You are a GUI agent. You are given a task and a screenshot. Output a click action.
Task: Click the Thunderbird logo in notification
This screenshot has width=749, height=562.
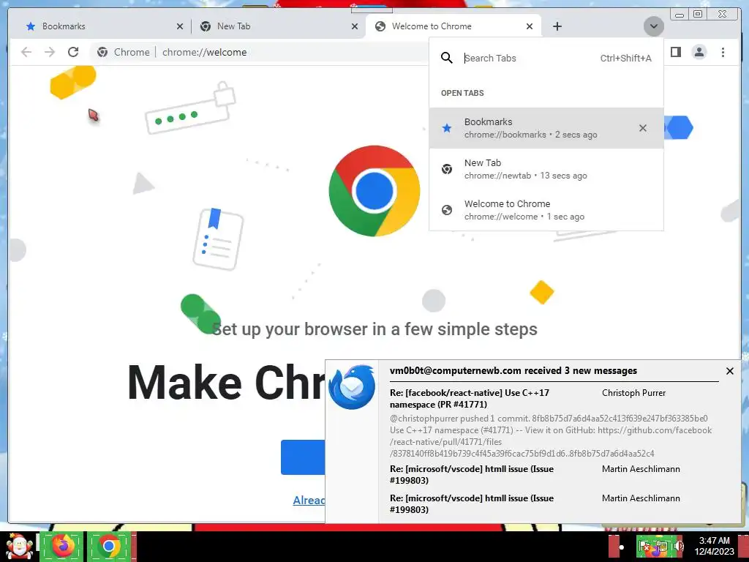(352, 387)
